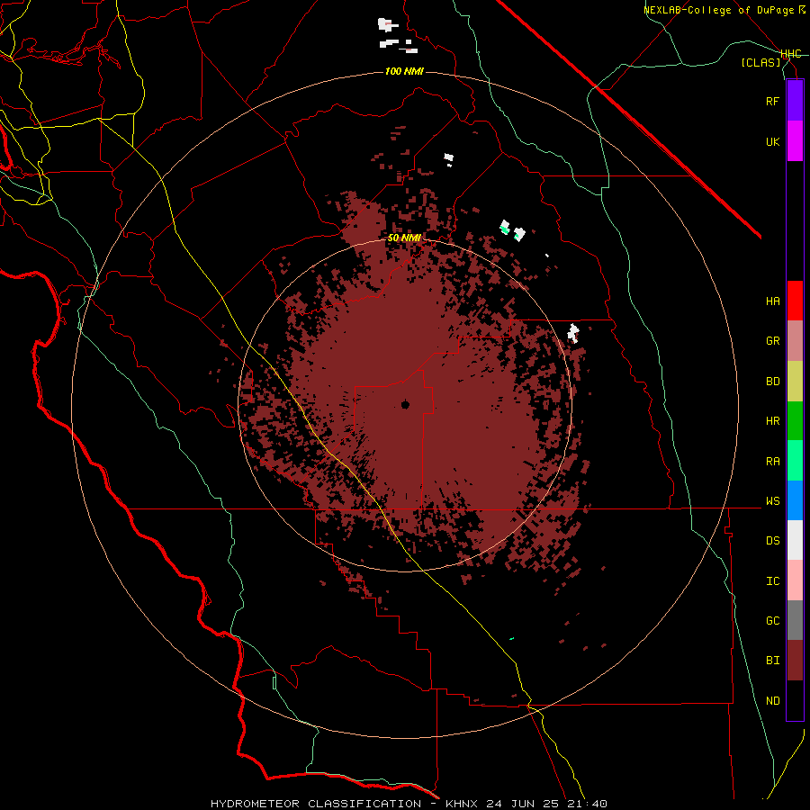Click the '24 JUN 25' date text
The image size is (810, 810).
523,804
